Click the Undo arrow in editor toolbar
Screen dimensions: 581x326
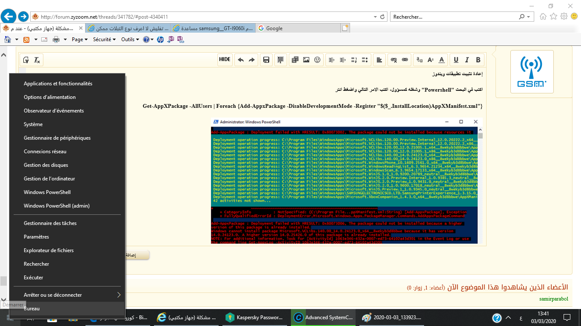[x=241, y=60]
